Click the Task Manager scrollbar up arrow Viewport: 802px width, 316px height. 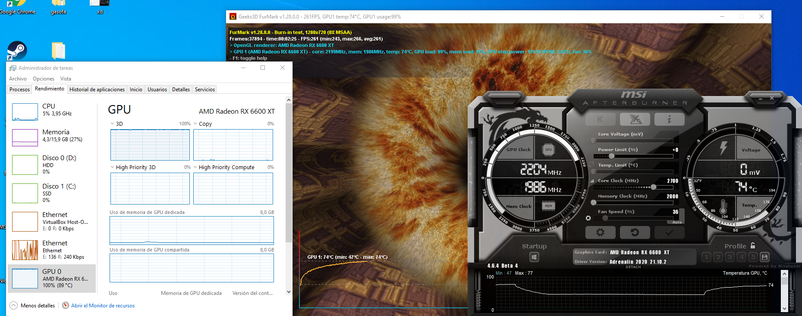tap(289, 100)
